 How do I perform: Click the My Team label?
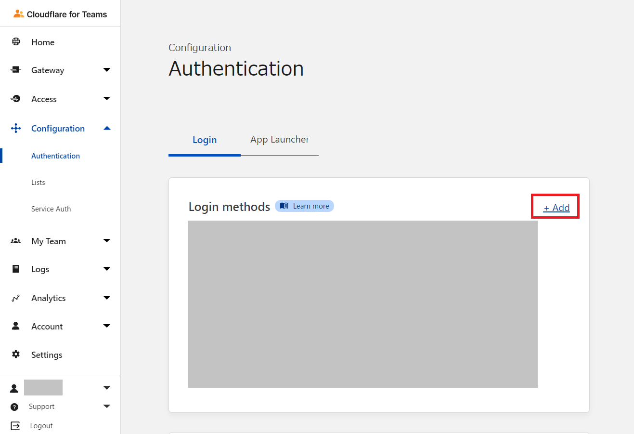pyautogui.click(x=49, y=241)
